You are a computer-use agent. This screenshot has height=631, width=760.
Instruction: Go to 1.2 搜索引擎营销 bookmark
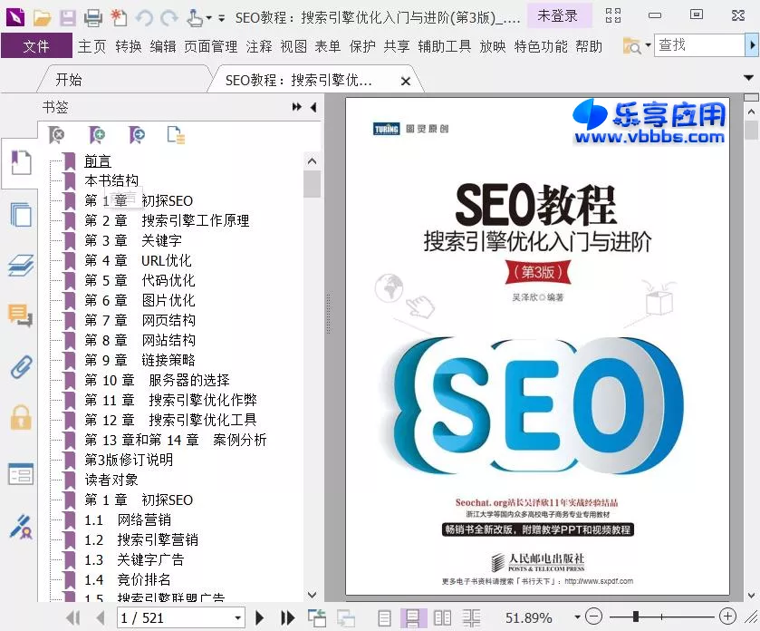point(141,539)
